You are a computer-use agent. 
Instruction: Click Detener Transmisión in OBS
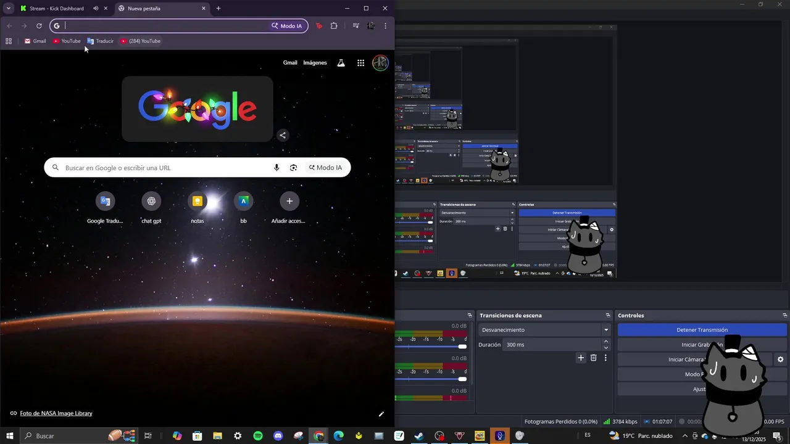pyautogui.click(x=702, y=330)
